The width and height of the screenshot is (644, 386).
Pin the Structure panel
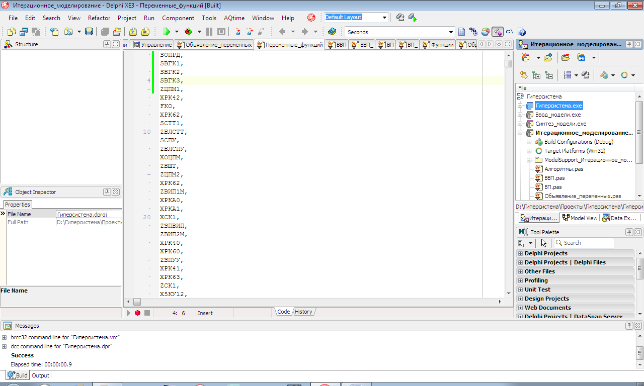pyautogui.click(x=107, y=44)
